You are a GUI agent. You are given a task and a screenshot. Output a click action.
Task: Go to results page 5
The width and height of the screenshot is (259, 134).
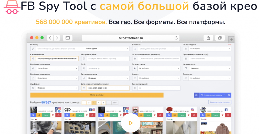click(x=103, y=103)
